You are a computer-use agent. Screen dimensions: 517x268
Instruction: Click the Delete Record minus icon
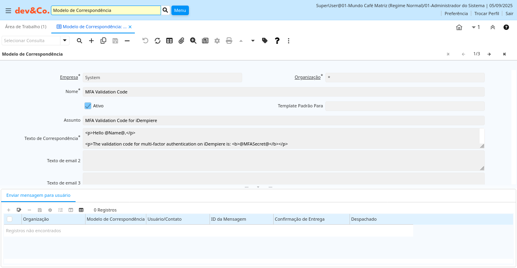click(x=127, y=41)
